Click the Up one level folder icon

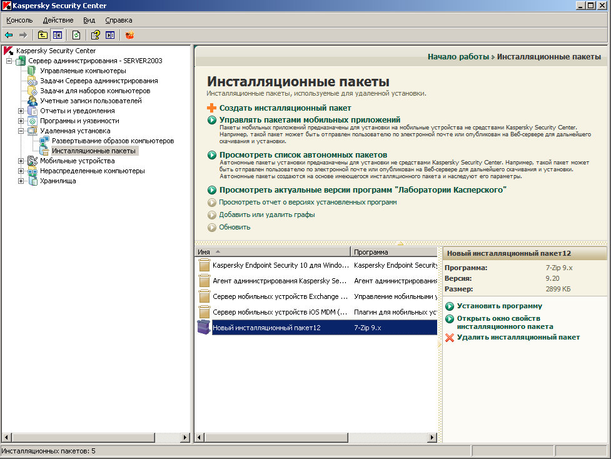pyautogui.click(x=43, y=35)
